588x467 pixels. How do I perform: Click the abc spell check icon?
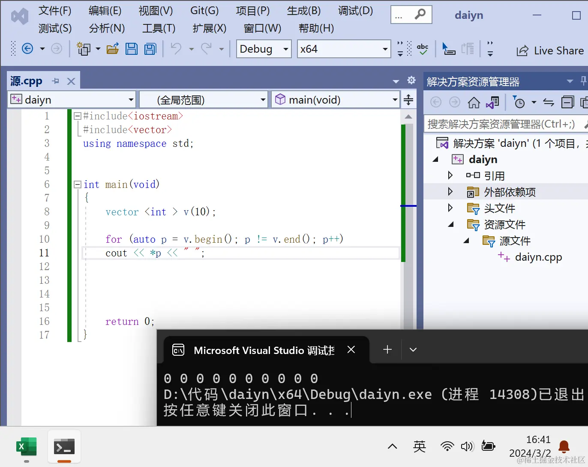pyautogui.click(x=423, y=49)
